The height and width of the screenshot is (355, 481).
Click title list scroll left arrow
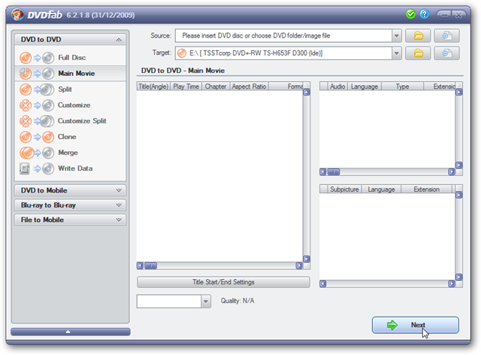tap(141, 265)
